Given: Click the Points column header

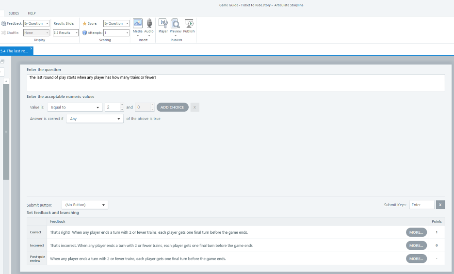Looking at the screenshot, I should 437,221.
